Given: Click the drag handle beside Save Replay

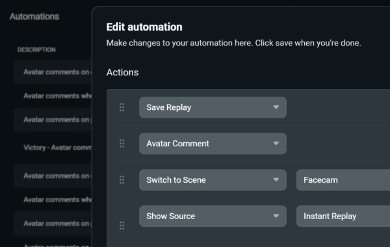Looking at the screenshot, I should tap(122, 107).
